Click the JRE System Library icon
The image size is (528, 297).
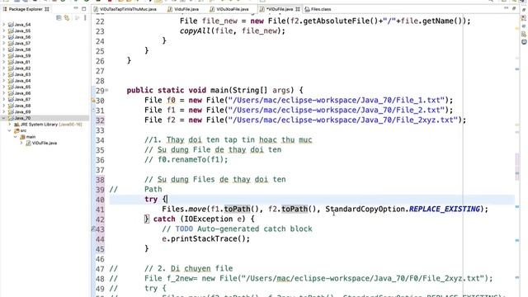click(16, 125)
